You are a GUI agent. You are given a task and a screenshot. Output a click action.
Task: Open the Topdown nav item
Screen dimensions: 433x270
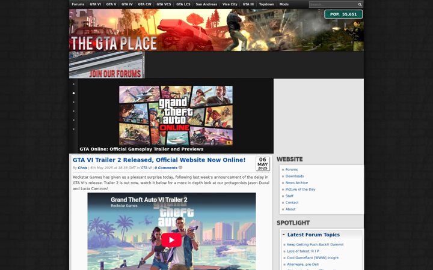point(266,4)
